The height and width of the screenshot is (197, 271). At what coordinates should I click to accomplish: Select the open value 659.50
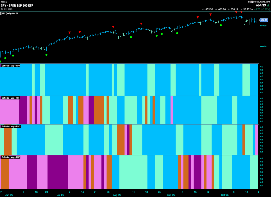[x=209, y=9]
